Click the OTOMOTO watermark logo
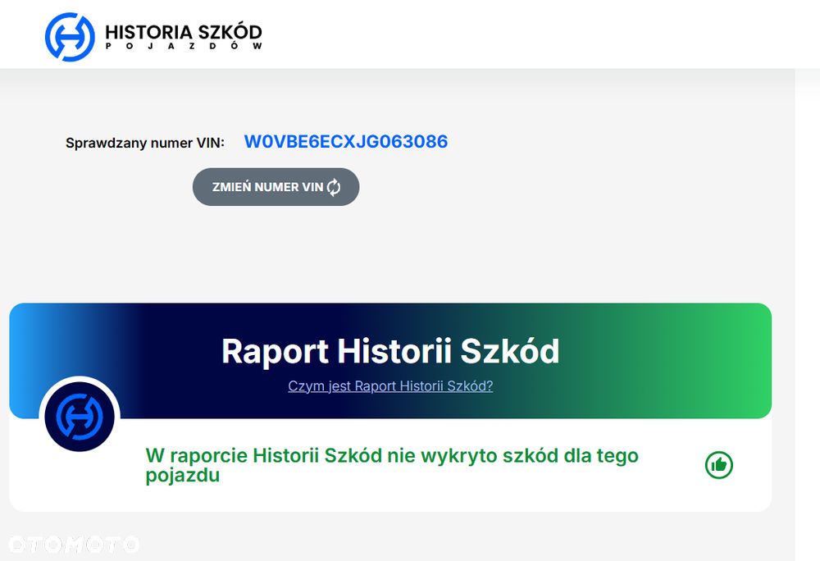The width and height of the screenshot is (820, 561). [x=73, y=545]
